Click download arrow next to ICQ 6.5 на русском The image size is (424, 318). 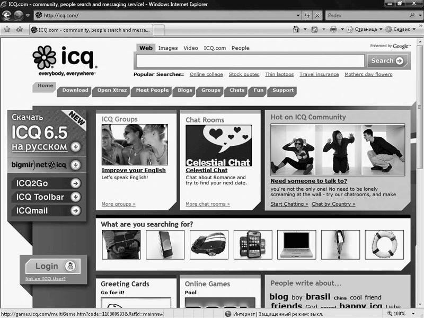point(76,147)
